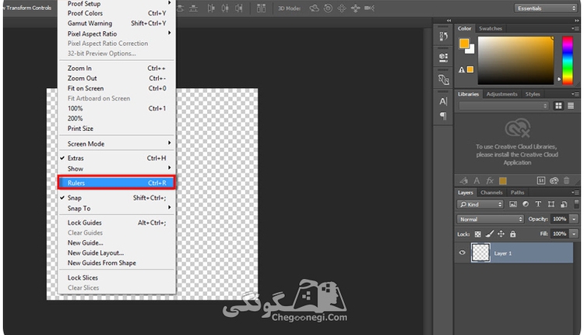The height and width of the screenshot is (335, 584).
Task: Open Color panel options menu
Action: pyautogui.click(x=575, y=28)
